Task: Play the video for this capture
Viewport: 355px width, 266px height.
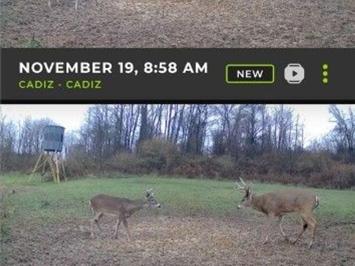Action: 294,74
